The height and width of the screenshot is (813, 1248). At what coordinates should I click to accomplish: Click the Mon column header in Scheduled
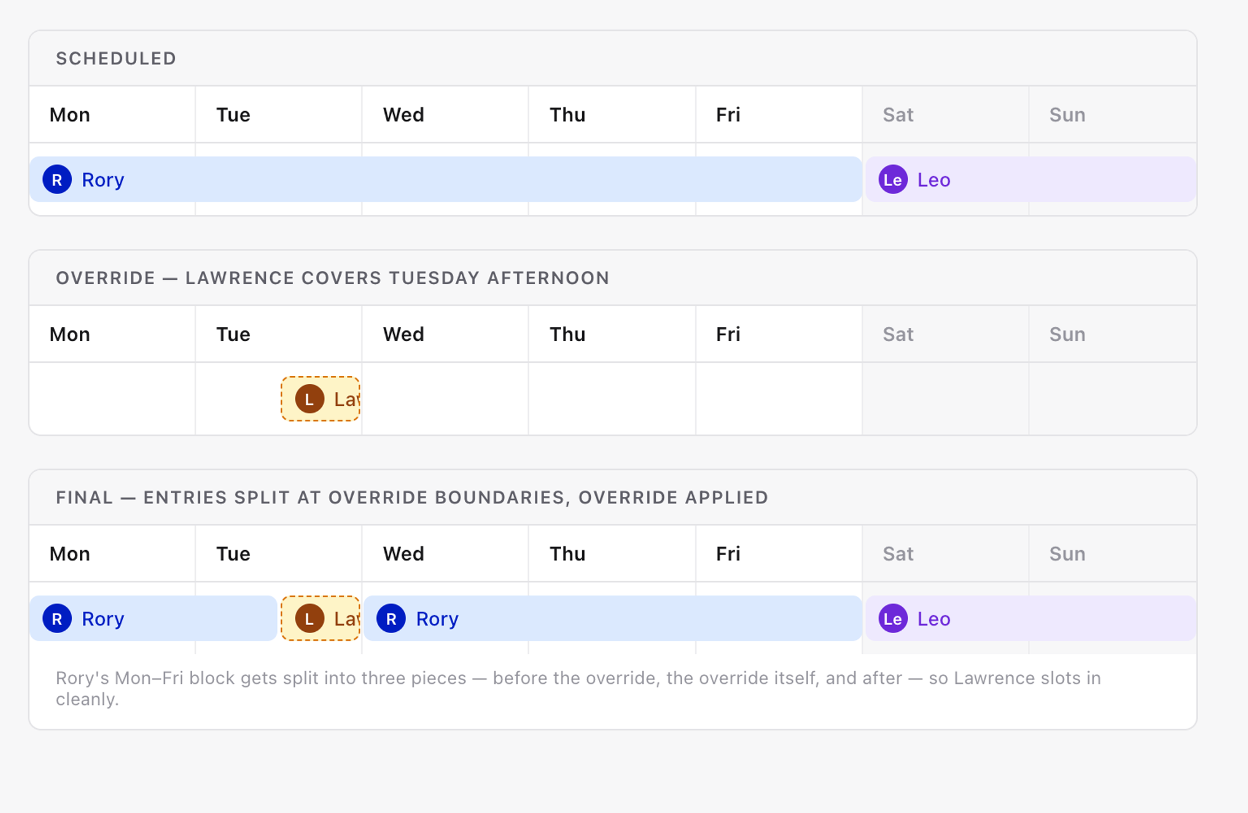tap(70, 115)
